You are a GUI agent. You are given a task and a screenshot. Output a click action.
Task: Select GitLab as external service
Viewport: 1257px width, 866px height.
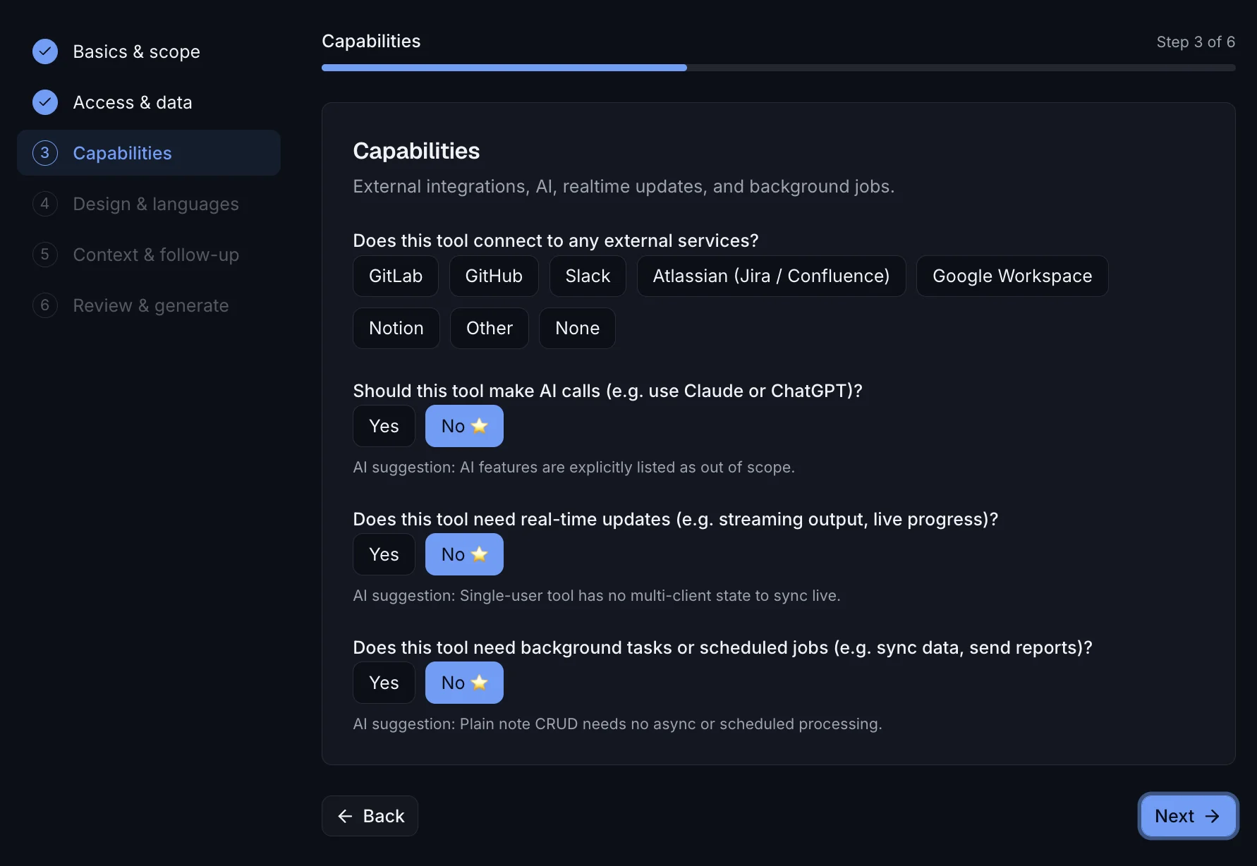pyautogui.click(x=396, y=276)
